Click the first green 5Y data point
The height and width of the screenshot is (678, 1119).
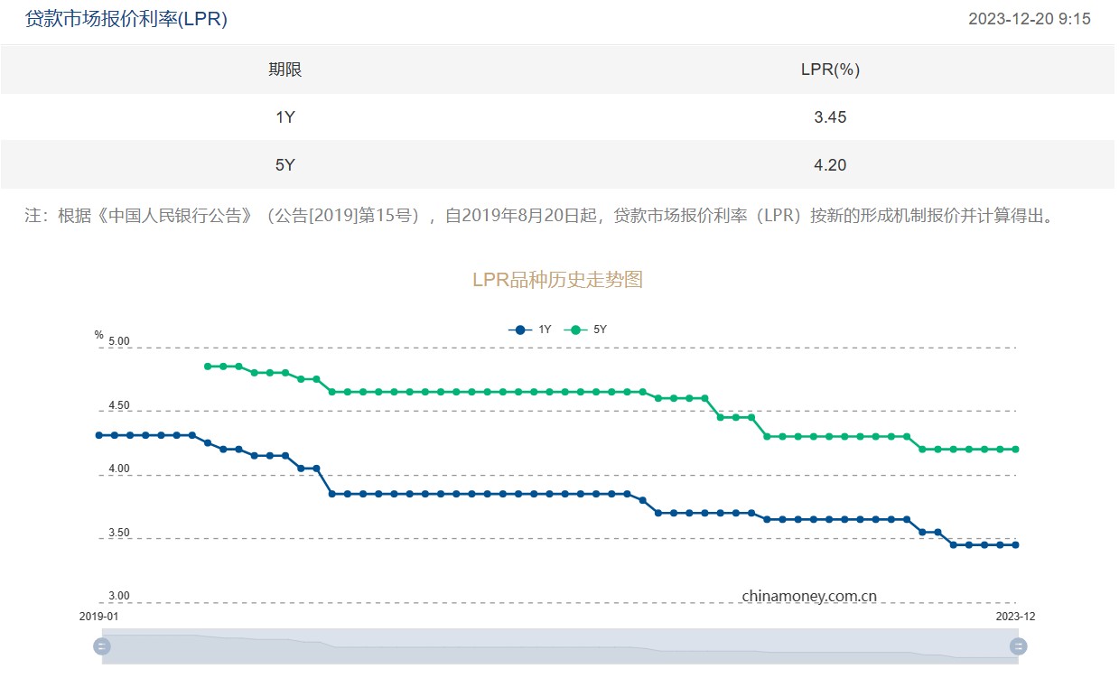(x=208, y=367)
